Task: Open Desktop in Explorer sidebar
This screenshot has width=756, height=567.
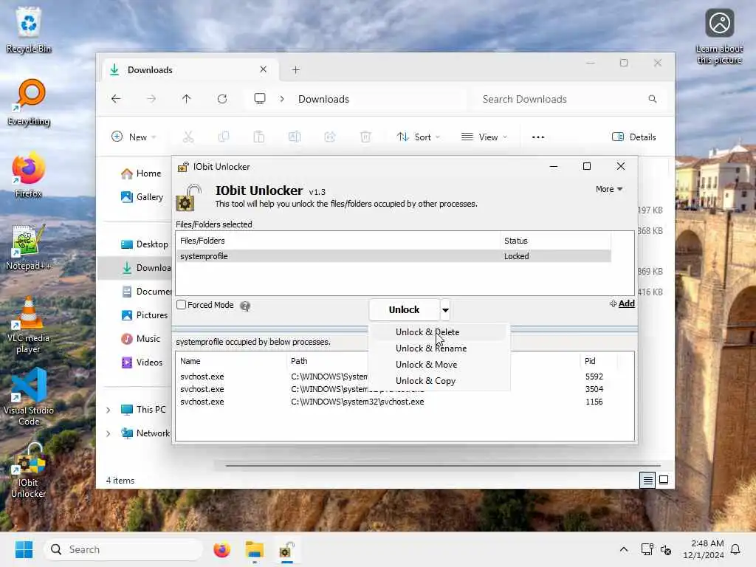Action: coord(144,244)
